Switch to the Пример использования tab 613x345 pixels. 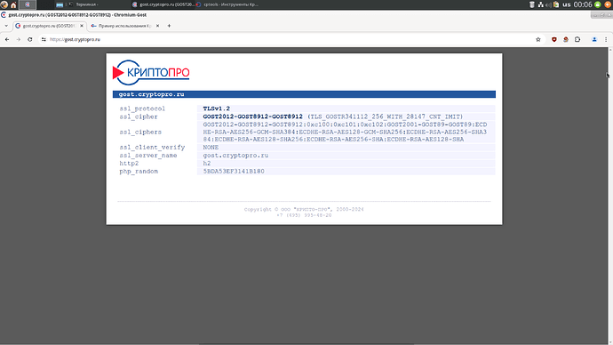[125, 26]
